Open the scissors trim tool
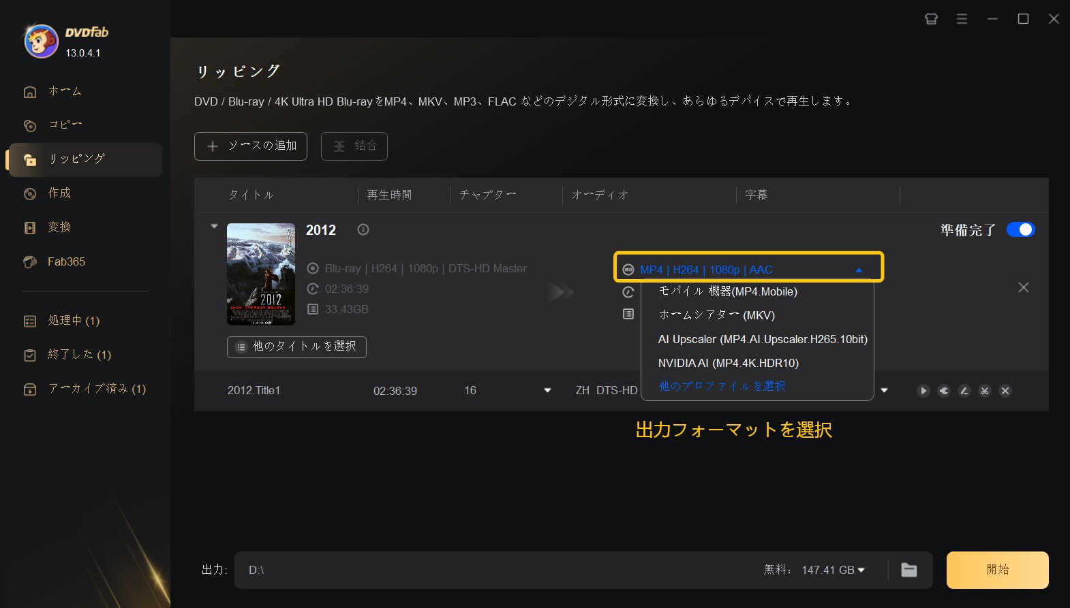1070x608 pixels. tap(984, 391)
